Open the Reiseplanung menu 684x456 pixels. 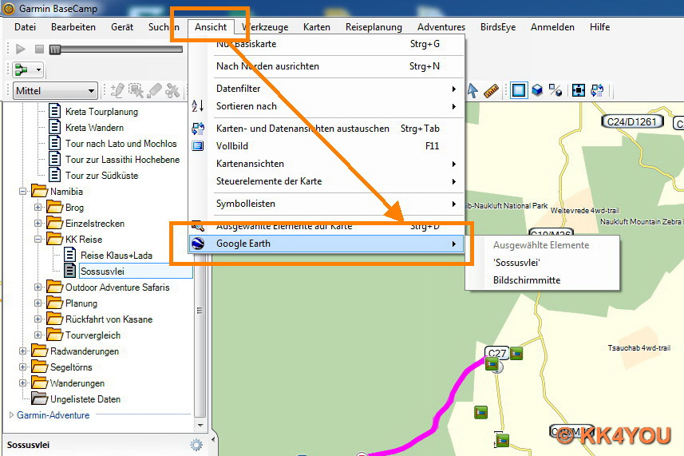374,27
